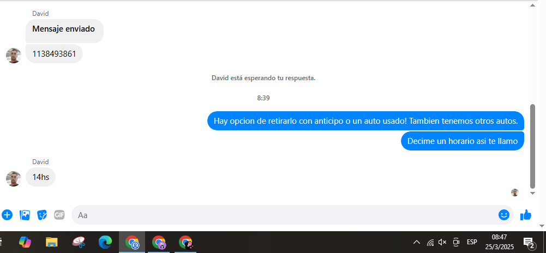Click the 8:39 timestamp
This screenshot has height=253, width=546.
click(x=263, y=98)
